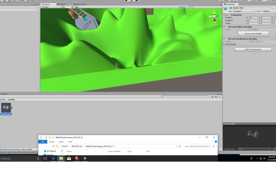The image size is (276, 172).
Task: Open Share tab in Explorer window
Action: point(61,142)
